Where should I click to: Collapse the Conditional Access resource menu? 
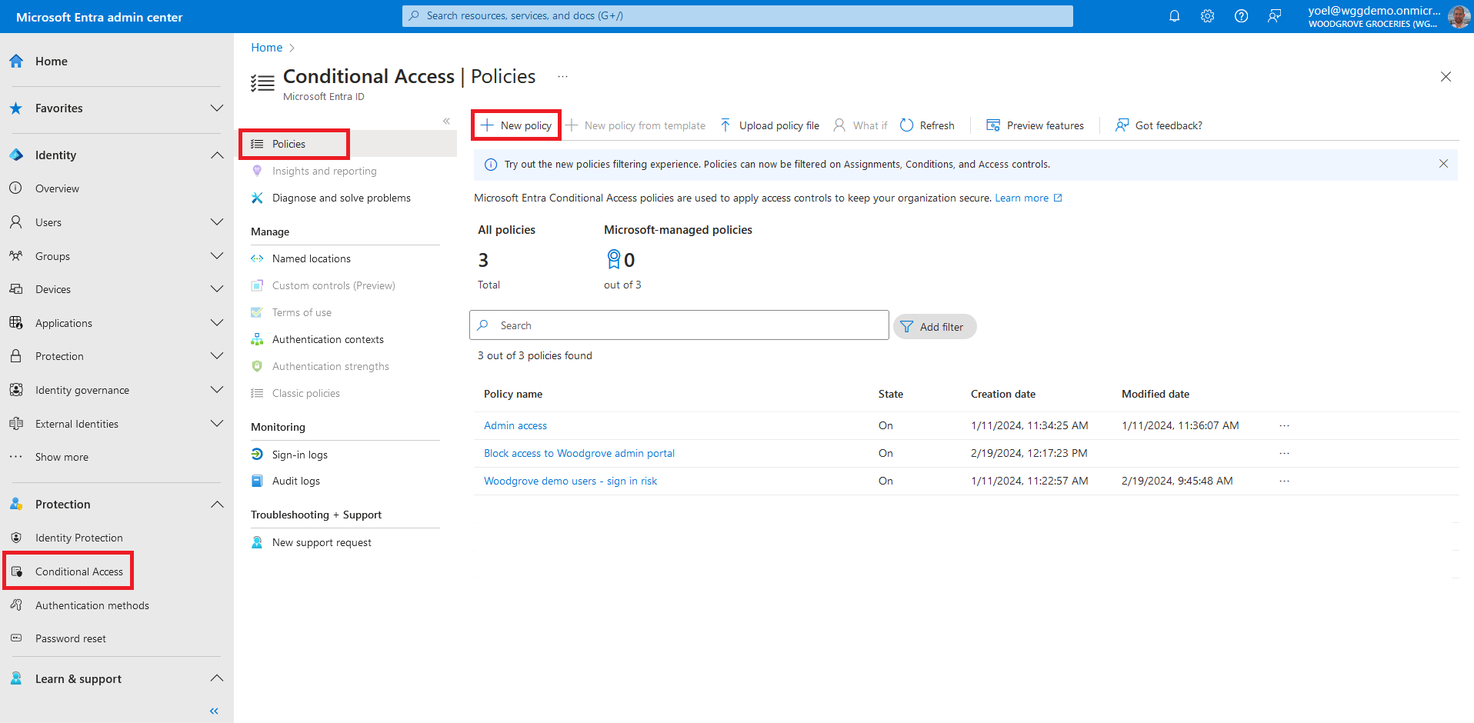pos(446,121)
